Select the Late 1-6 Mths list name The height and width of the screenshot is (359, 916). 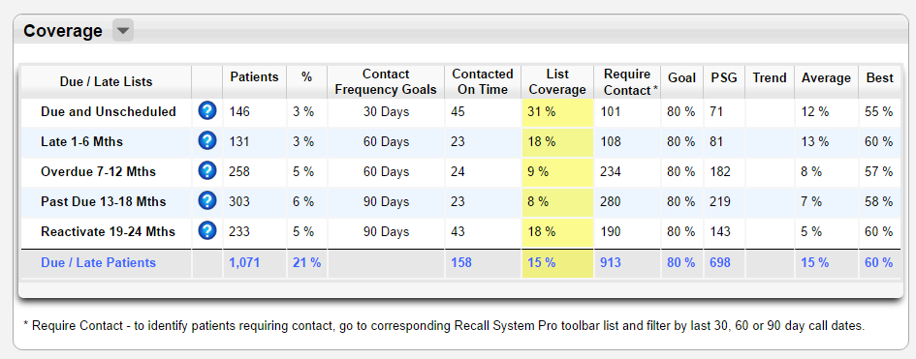click(x=81, y=141)
